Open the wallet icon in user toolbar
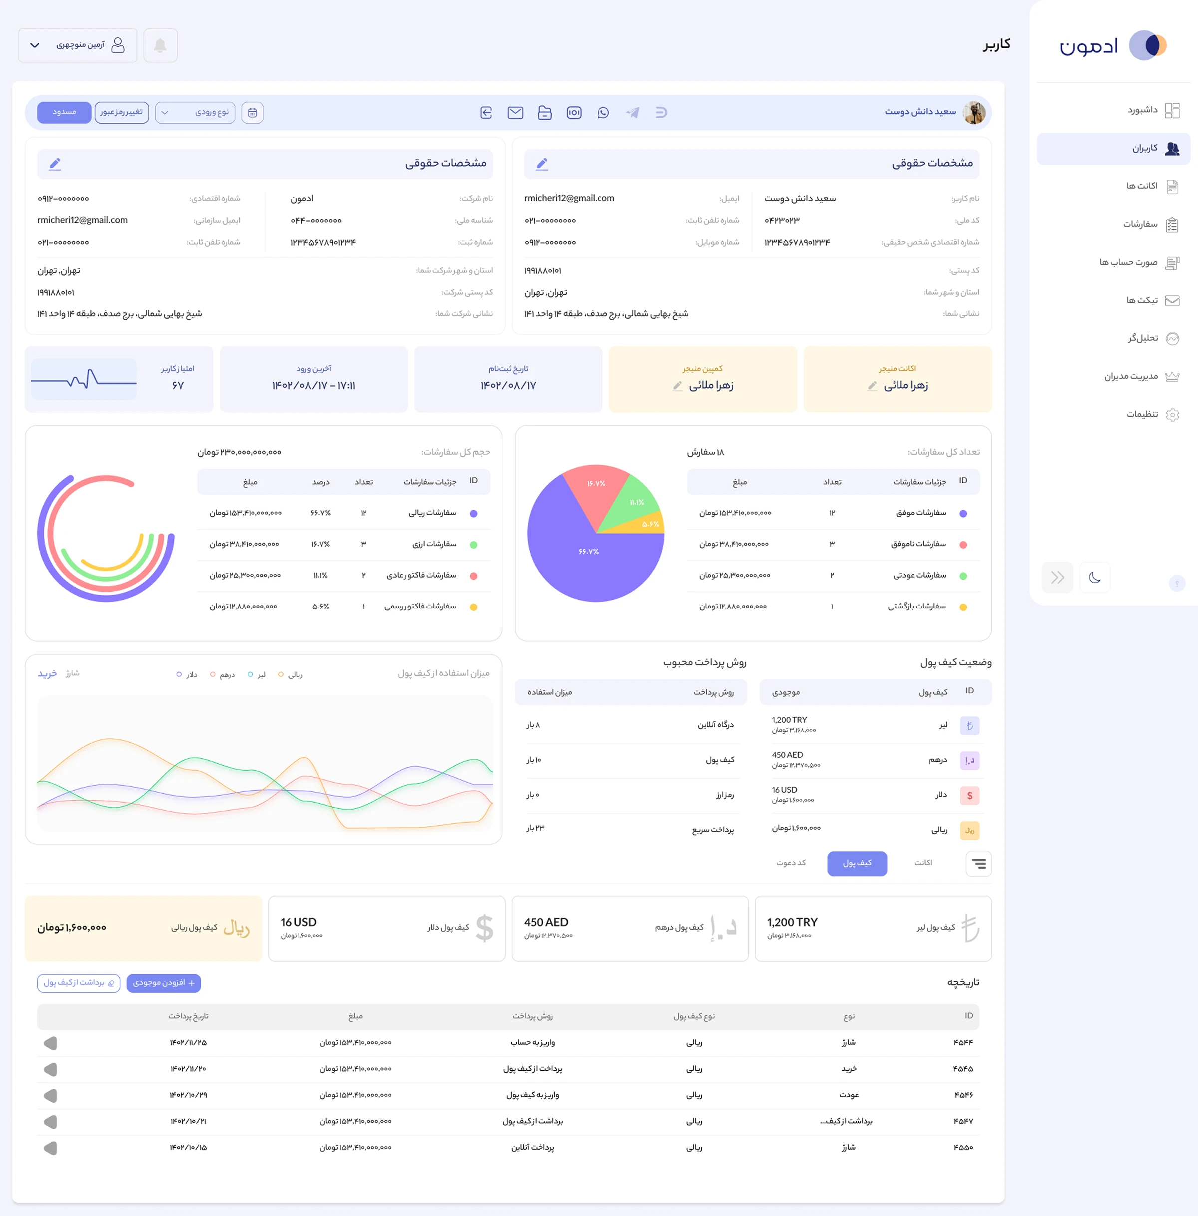This screenshot has width=1198, height=1216. coord(545,113)
